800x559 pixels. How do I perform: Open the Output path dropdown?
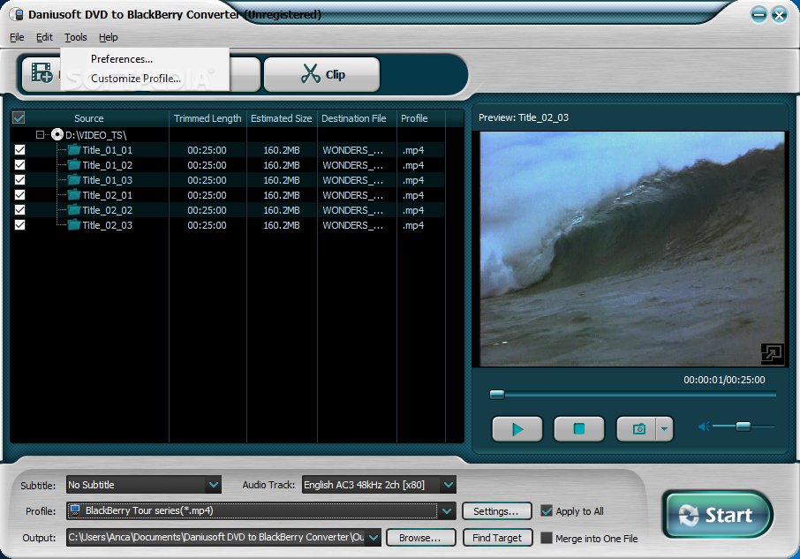click(374, 537)
